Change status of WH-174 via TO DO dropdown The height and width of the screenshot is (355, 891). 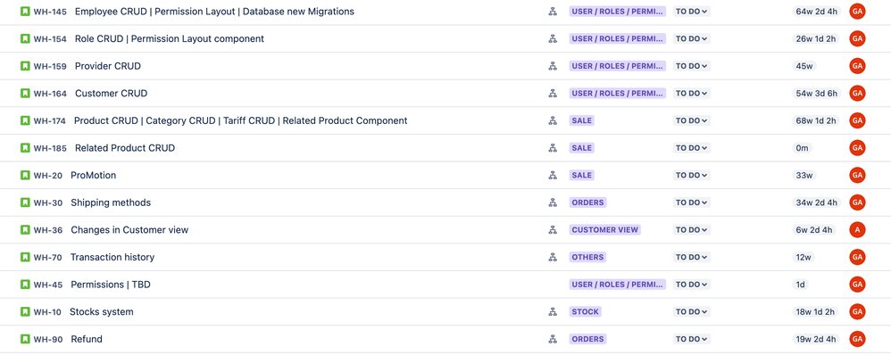(x=692, y=120)
